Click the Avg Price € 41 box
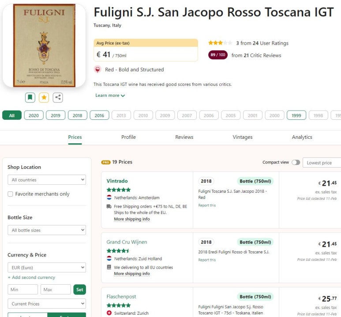The height and width of the screenshot is (317, 341). click(146, 50)
